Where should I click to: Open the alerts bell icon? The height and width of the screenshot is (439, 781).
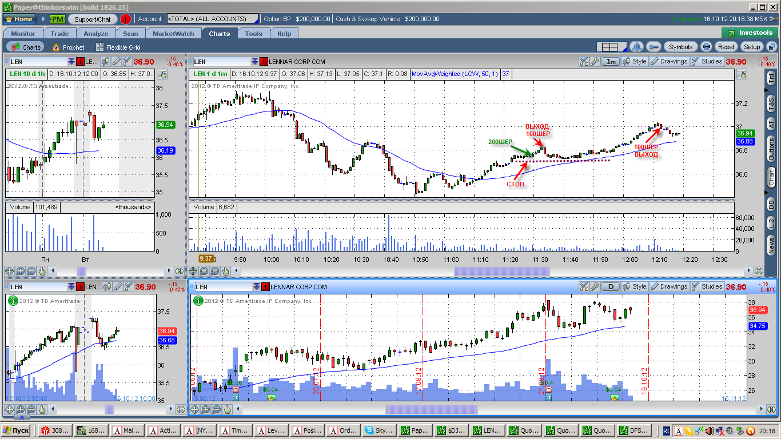click(x=636, y=47)
